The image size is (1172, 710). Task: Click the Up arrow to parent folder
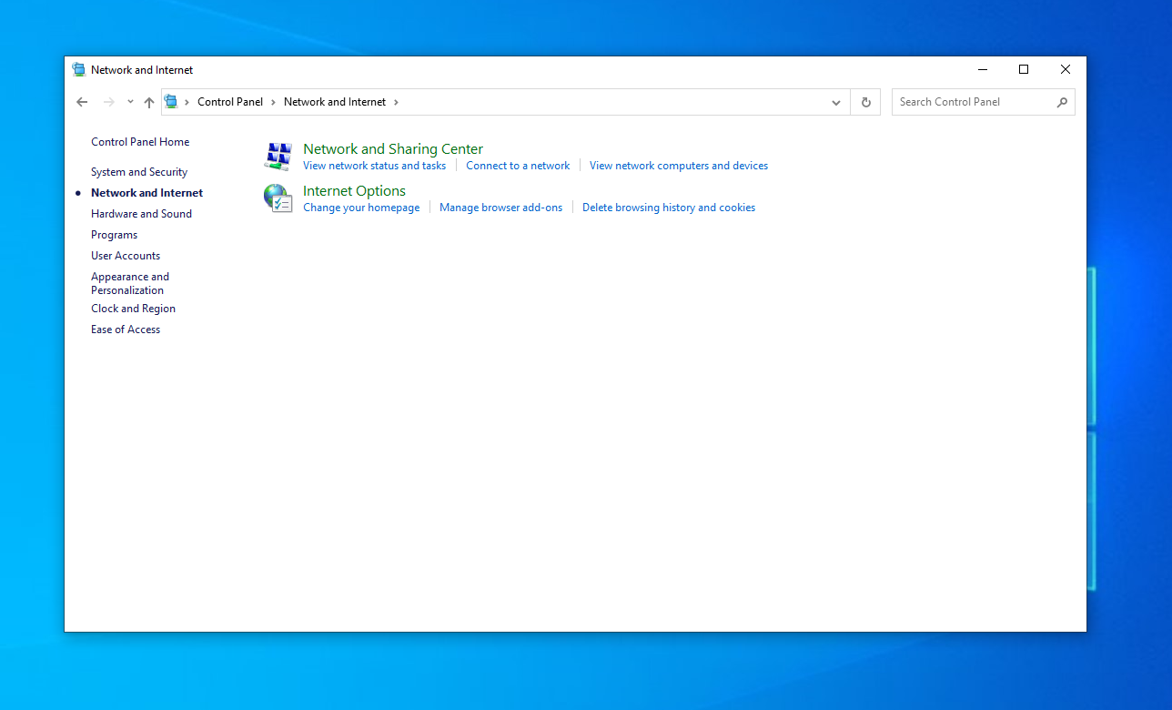click(x=149, y=102)
